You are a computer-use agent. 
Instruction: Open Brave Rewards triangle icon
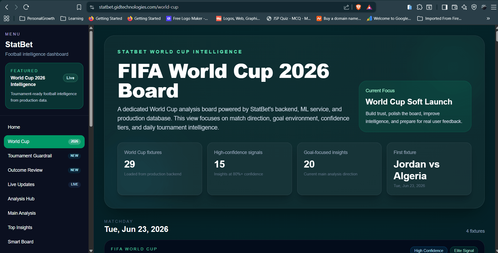click(x=369, y=7)
